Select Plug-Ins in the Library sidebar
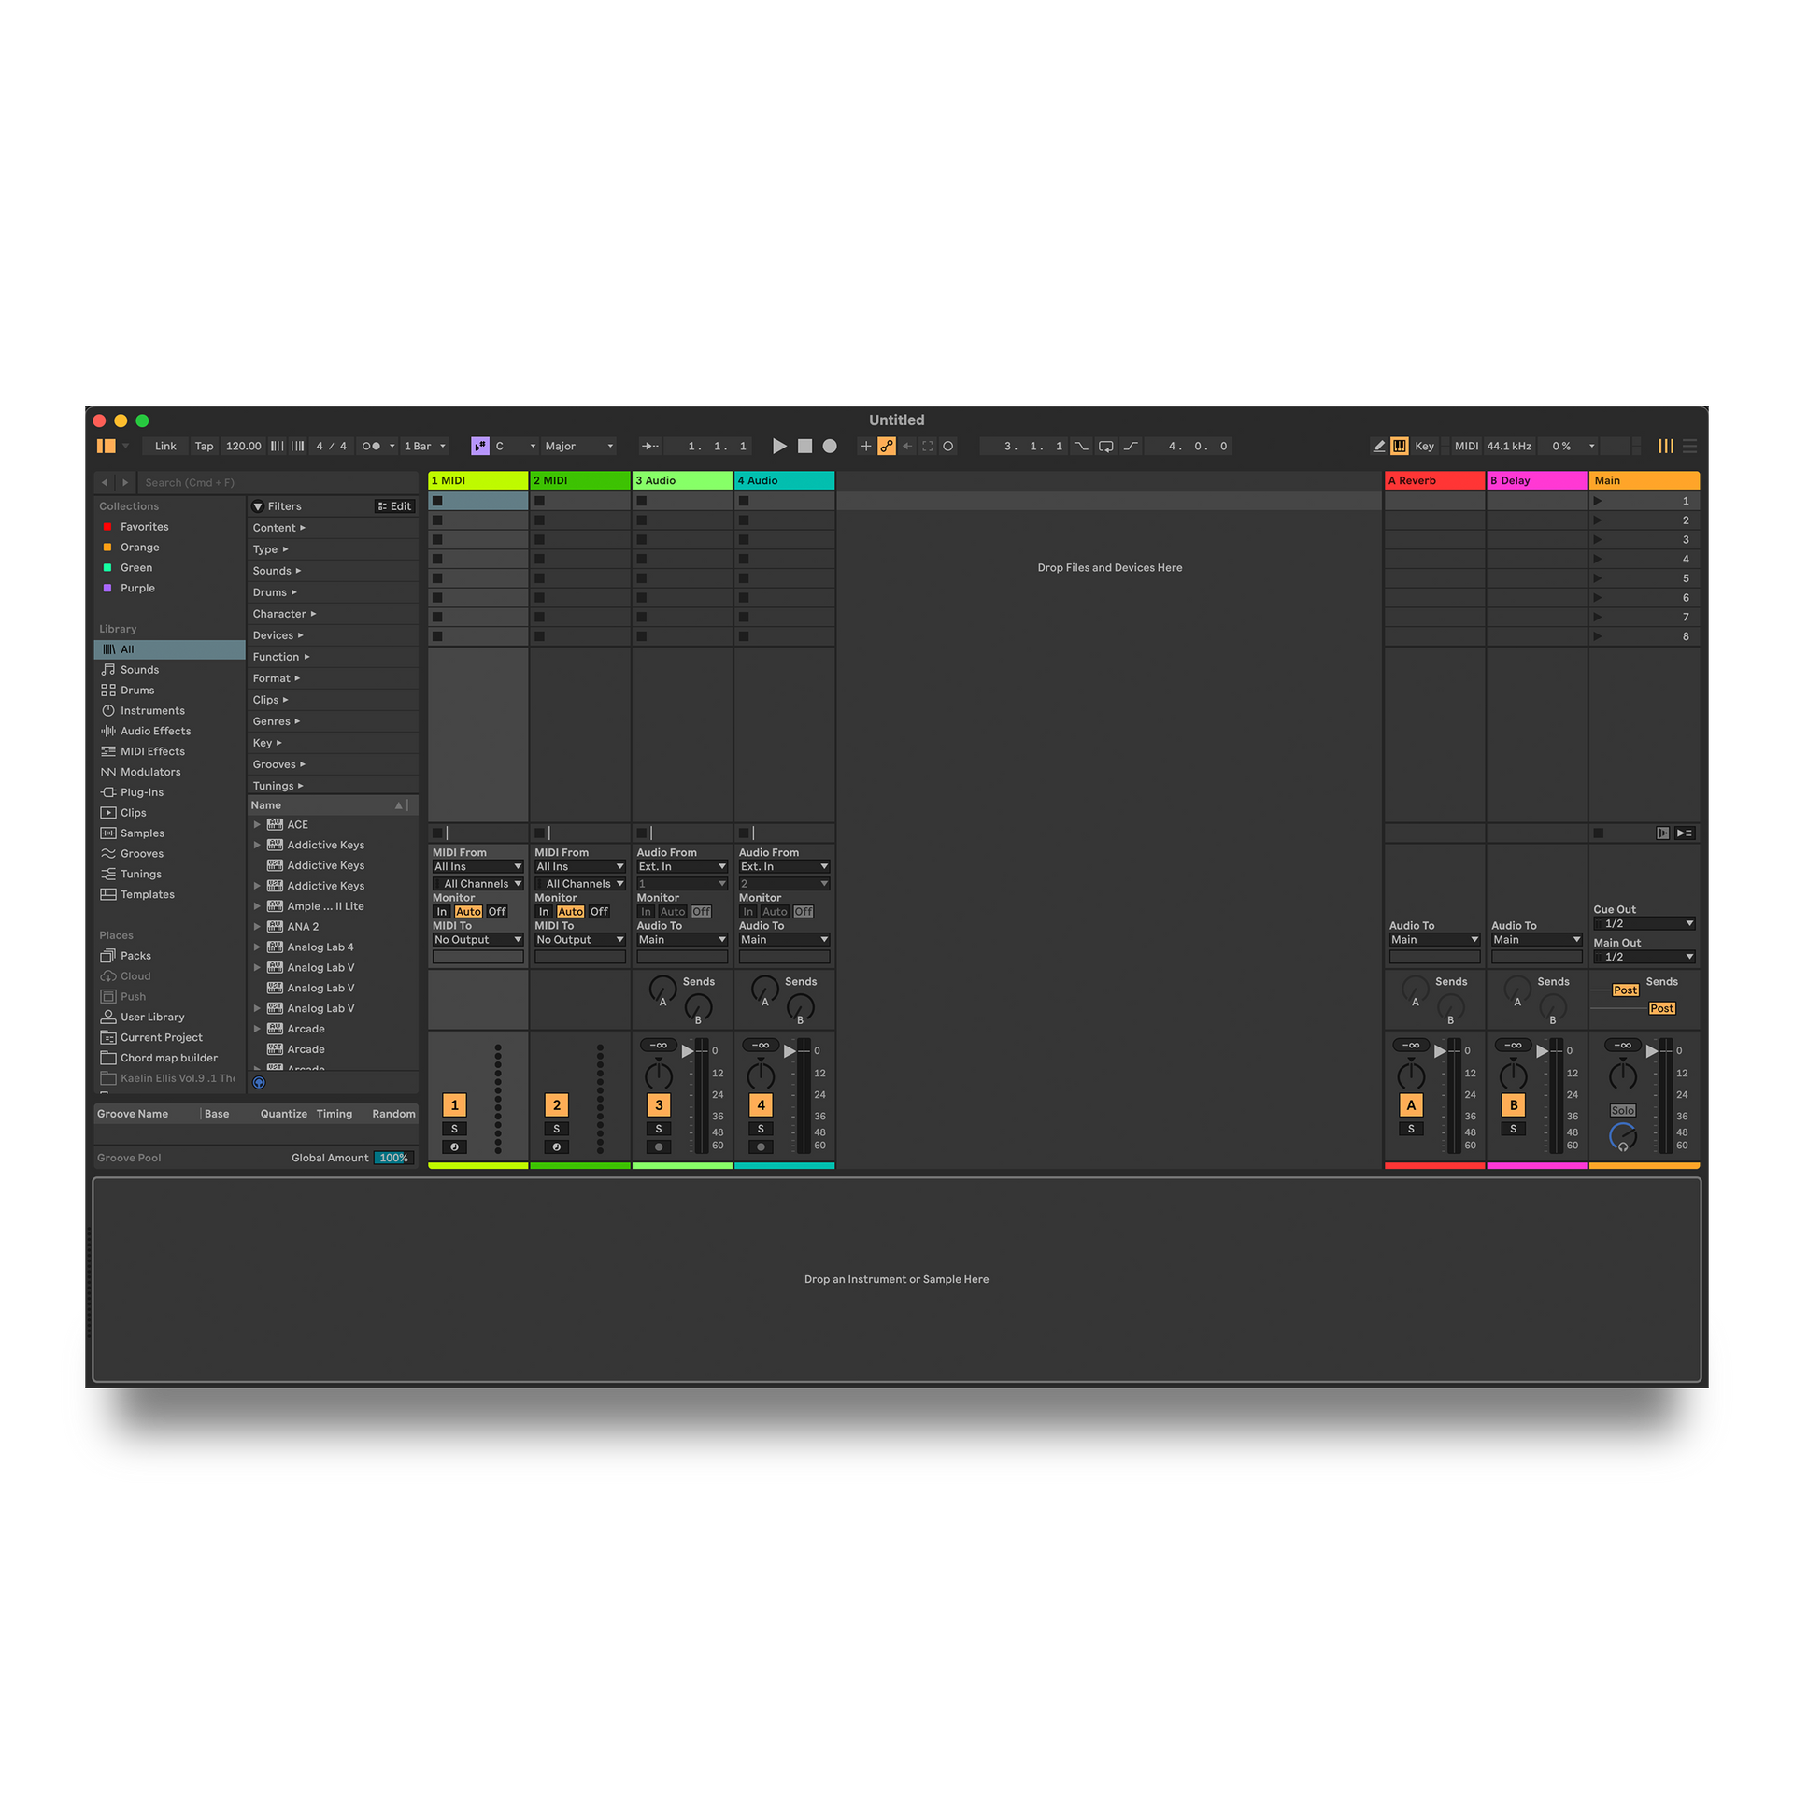Image resolution: width=1794 pixels, height=1794 pixels. point(142,791)
